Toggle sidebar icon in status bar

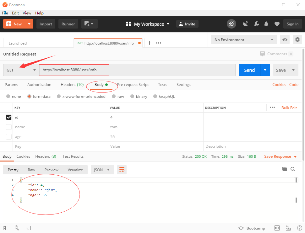point(6,228)
